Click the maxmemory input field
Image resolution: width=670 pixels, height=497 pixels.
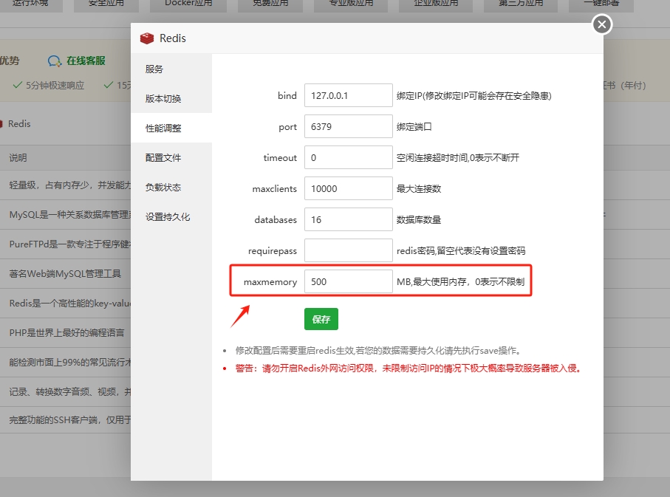[348, 281]
